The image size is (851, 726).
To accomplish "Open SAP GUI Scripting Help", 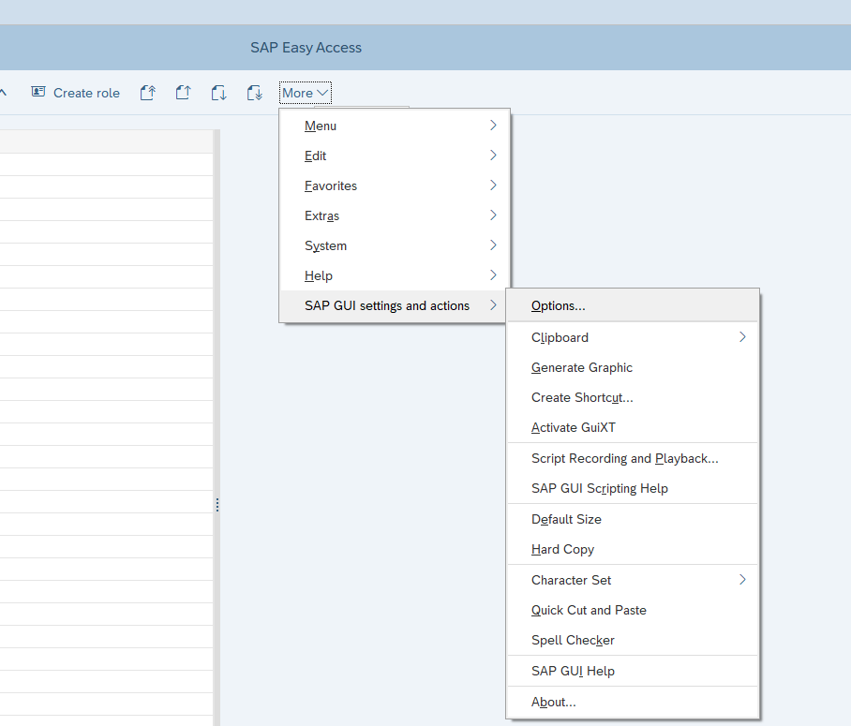I will pos(633,488).
